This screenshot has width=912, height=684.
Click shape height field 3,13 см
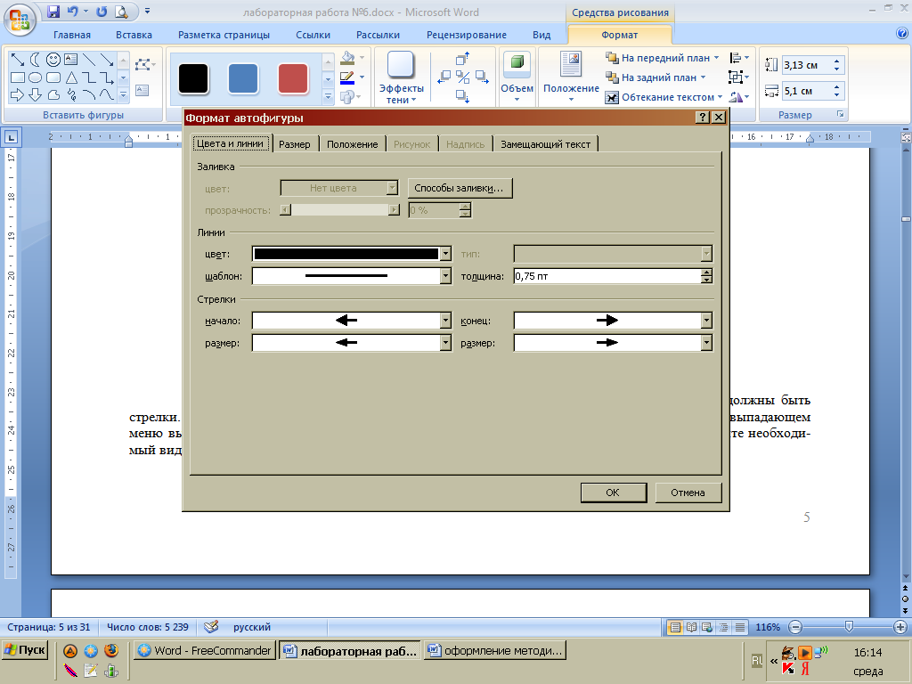click(x=807, y=65)
